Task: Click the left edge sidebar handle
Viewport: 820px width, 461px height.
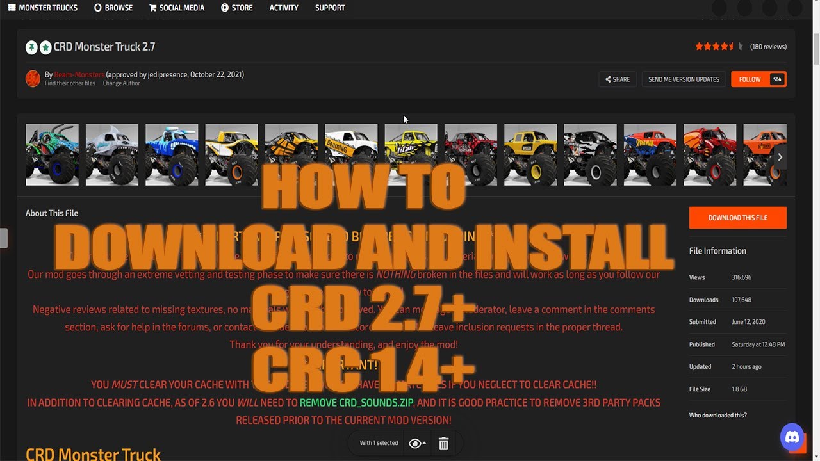Action: (x=3, y=238)
